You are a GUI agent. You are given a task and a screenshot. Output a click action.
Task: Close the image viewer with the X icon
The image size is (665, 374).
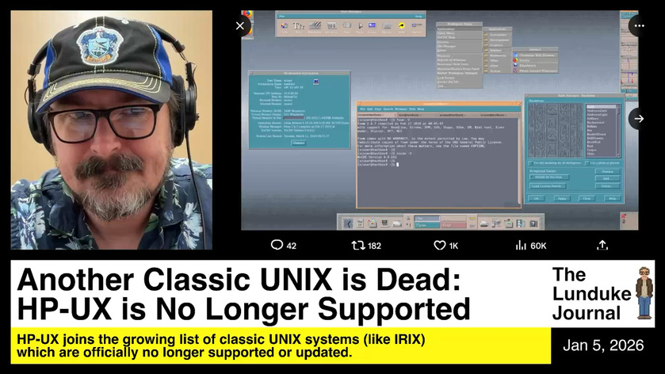(x=240, y=25)
